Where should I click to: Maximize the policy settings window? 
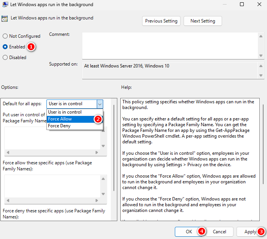[x=242, y=5]
